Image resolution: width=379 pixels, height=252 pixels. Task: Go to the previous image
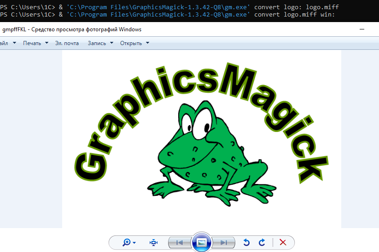(x=179, y=242)
